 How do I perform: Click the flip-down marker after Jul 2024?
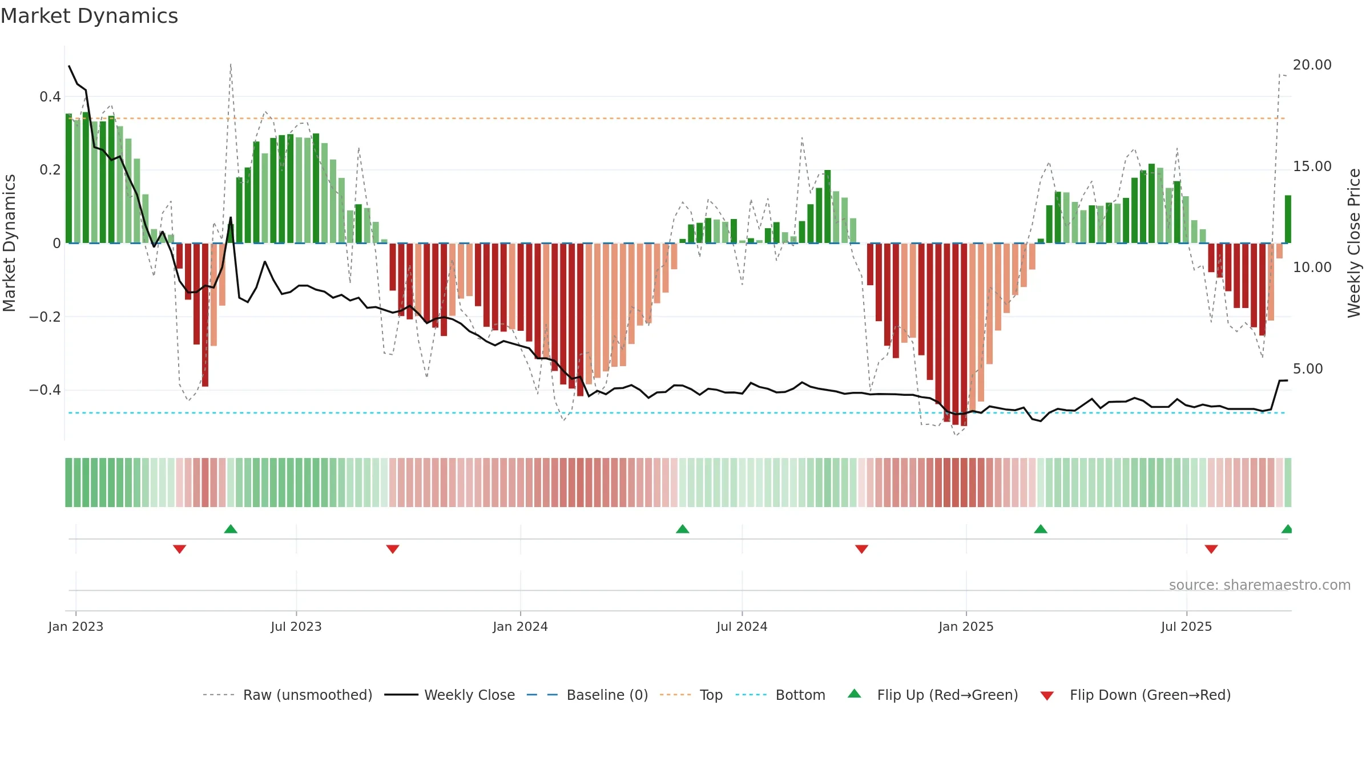862,549
